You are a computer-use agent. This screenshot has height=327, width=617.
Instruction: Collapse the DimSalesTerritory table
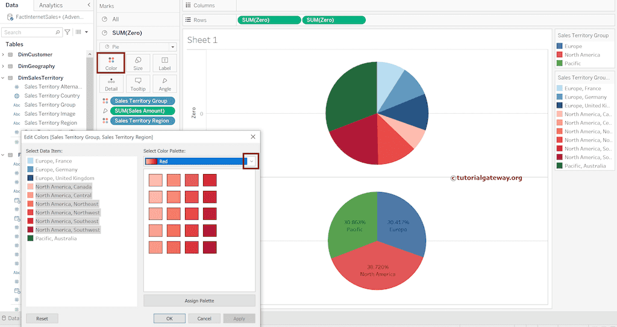tap(3, 78)
